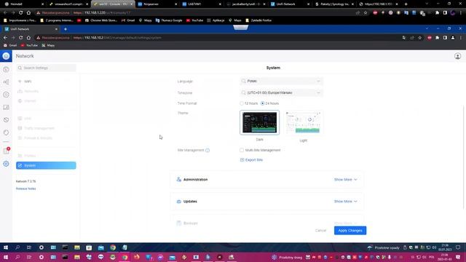
Task: Open Gmail bookmark in inner browser bar
Action: tap(10, 45)
